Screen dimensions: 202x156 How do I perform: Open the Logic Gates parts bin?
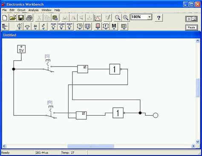click(80, 26)
